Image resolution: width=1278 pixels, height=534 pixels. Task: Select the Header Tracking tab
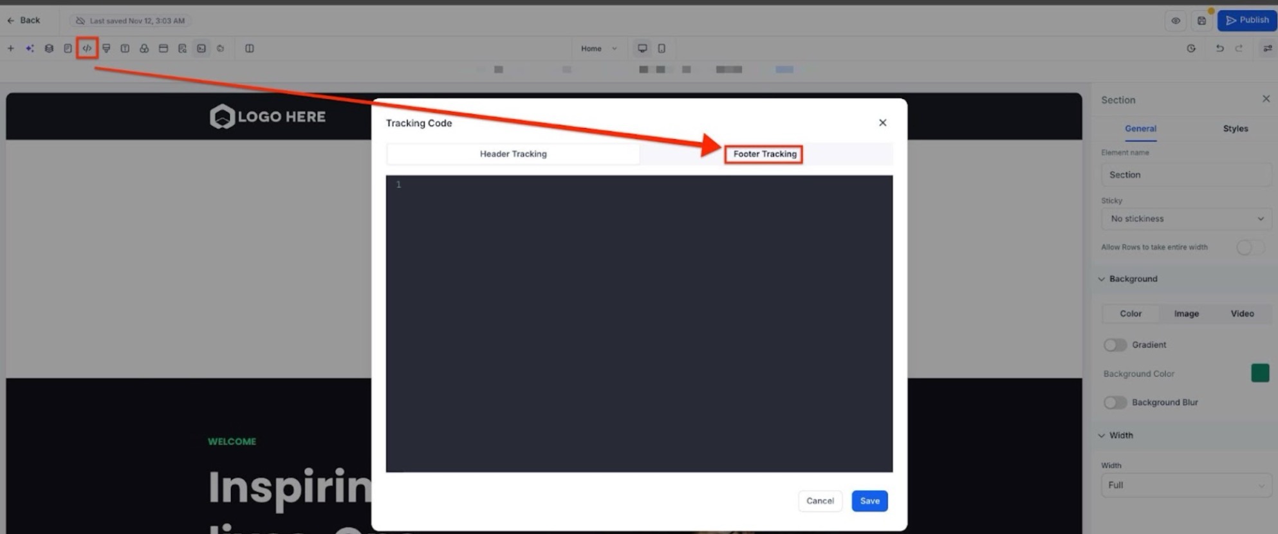[513, 154]
